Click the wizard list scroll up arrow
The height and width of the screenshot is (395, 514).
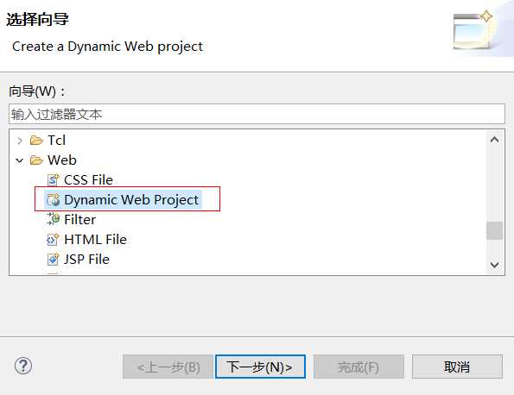point(494,140)
